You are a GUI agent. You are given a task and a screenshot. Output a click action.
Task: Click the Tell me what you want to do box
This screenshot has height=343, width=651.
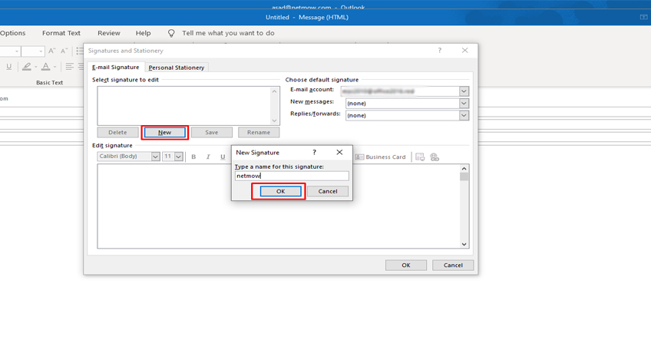tap(228, 33)
